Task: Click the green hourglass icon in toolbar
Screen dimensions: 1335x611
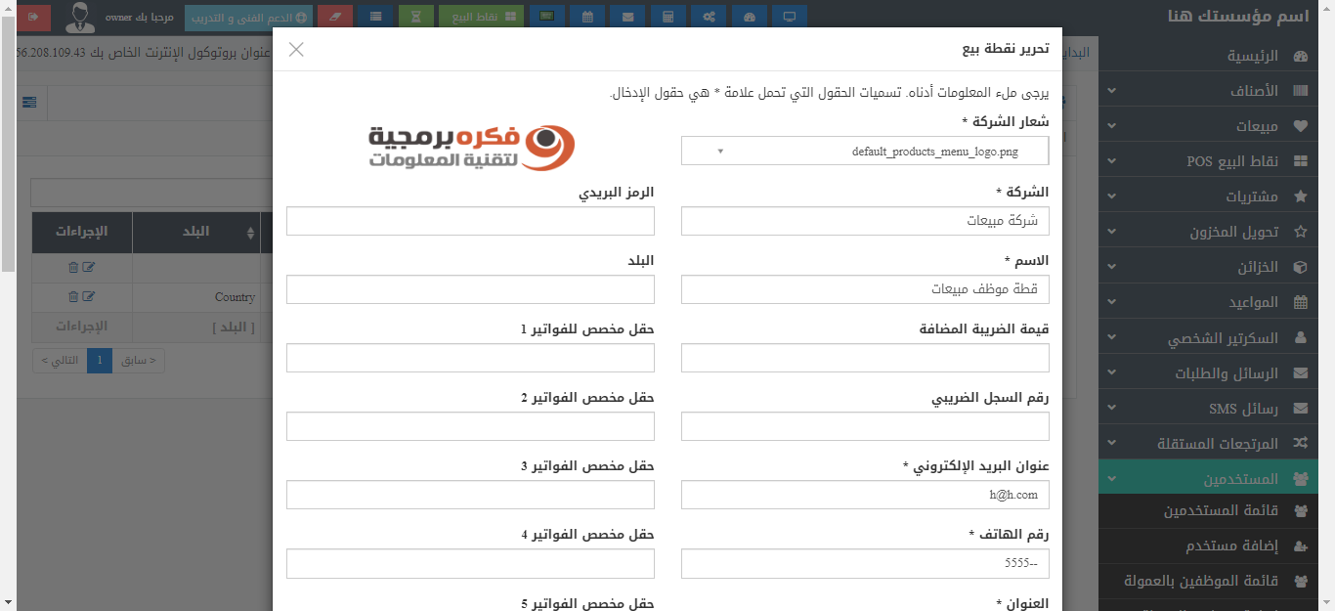Action: point(416,17)
